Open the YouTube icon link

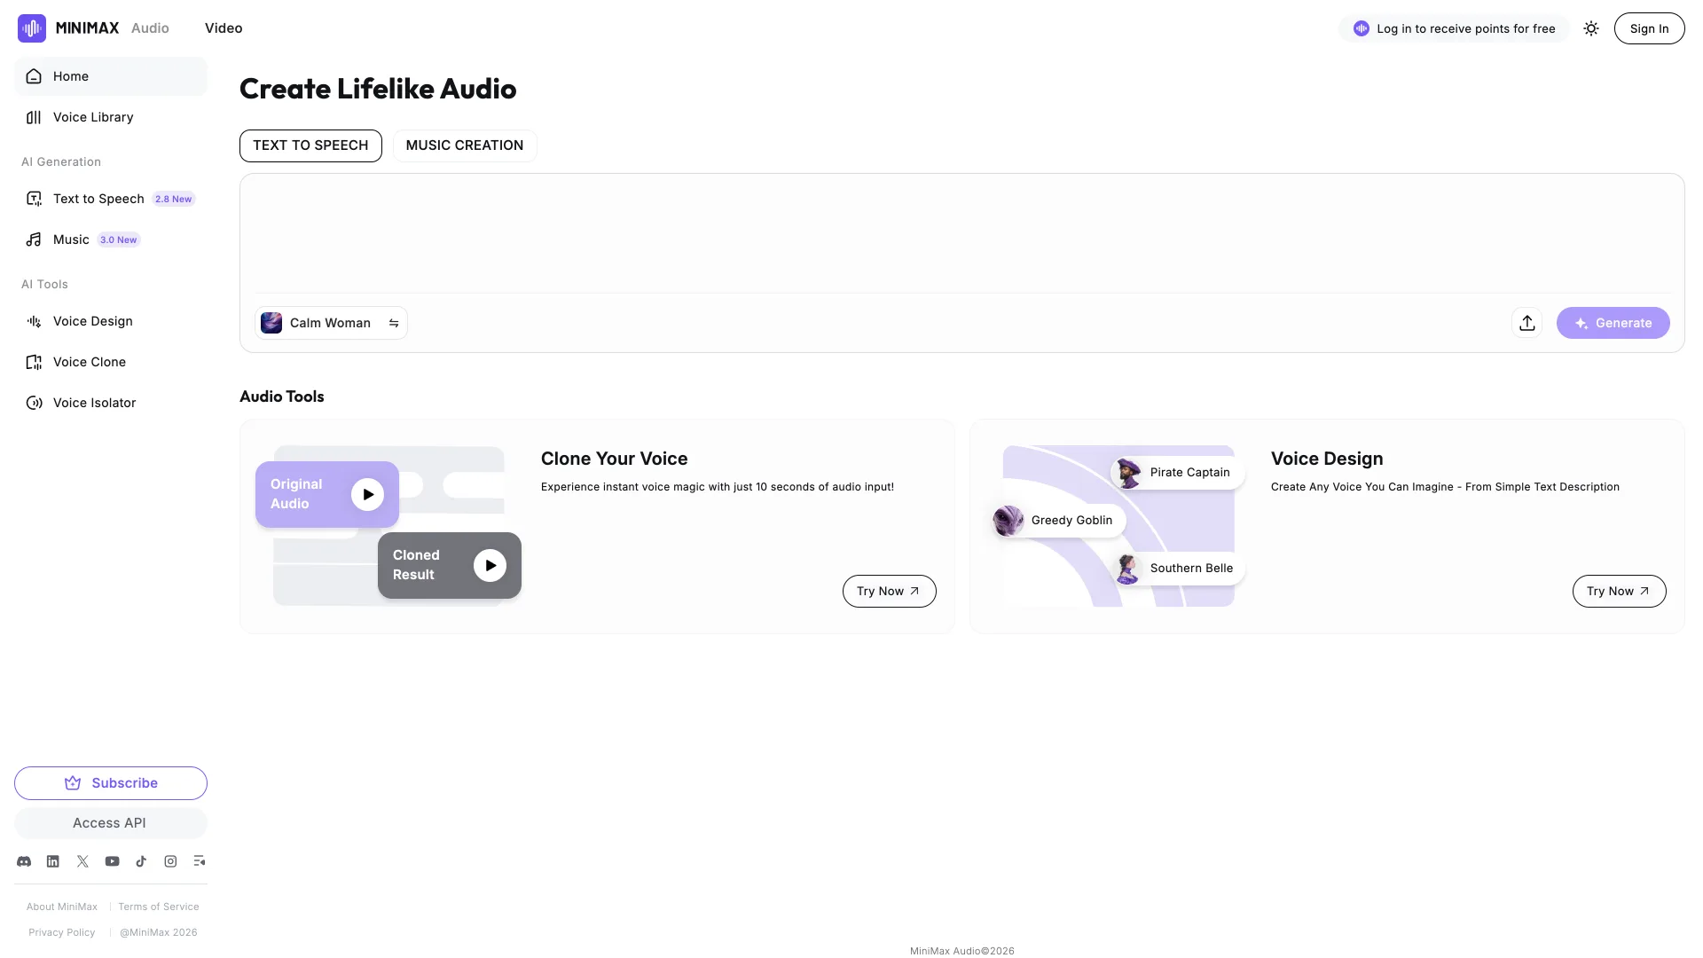coord(112,861)
